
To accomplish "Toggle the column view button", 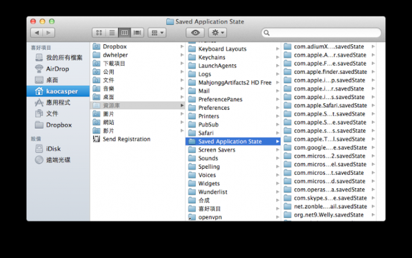I will pos(125,33).
